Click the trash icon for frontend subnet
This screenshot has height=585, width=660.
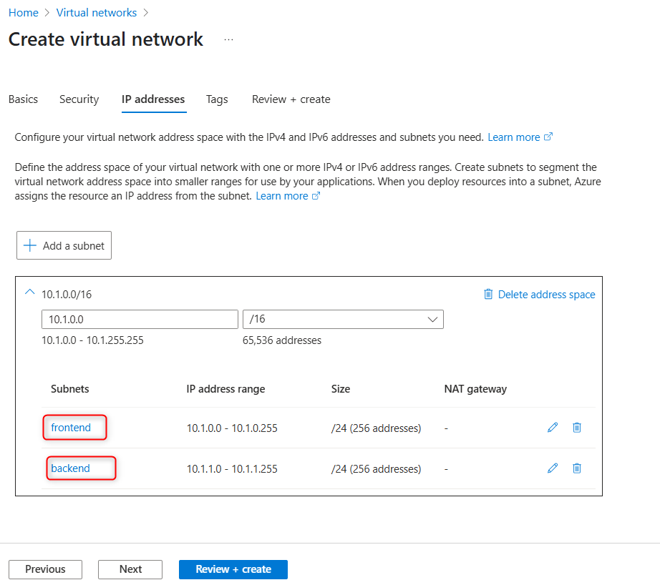[x=577, y=428]
